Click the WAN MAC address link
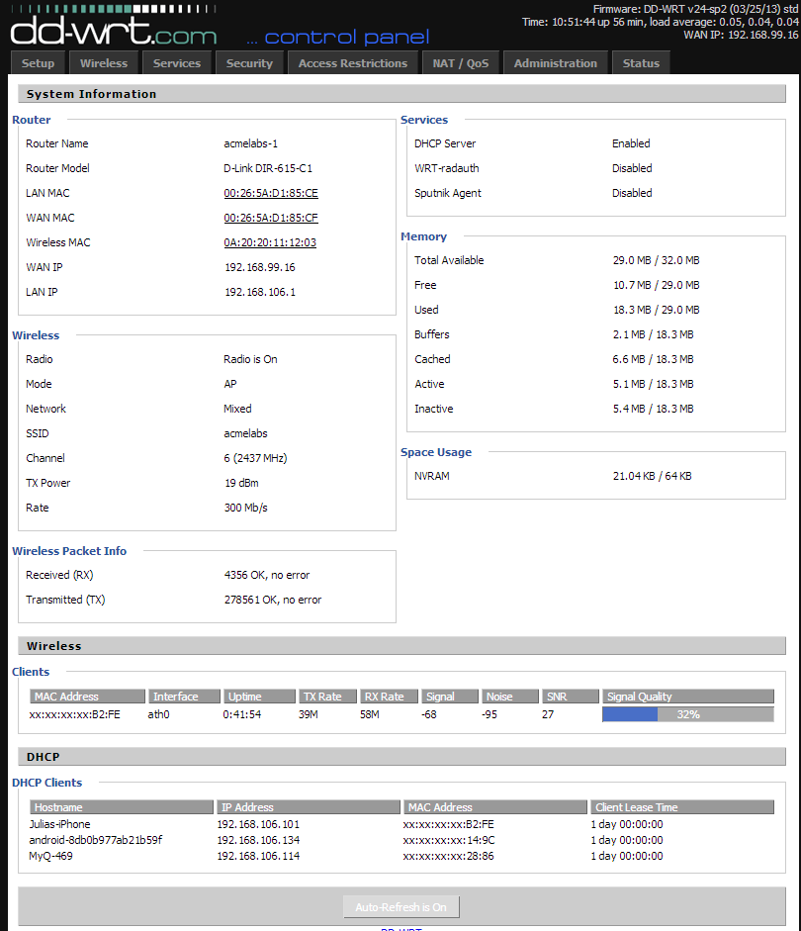The image size is (801, 931). click(271, 218)
